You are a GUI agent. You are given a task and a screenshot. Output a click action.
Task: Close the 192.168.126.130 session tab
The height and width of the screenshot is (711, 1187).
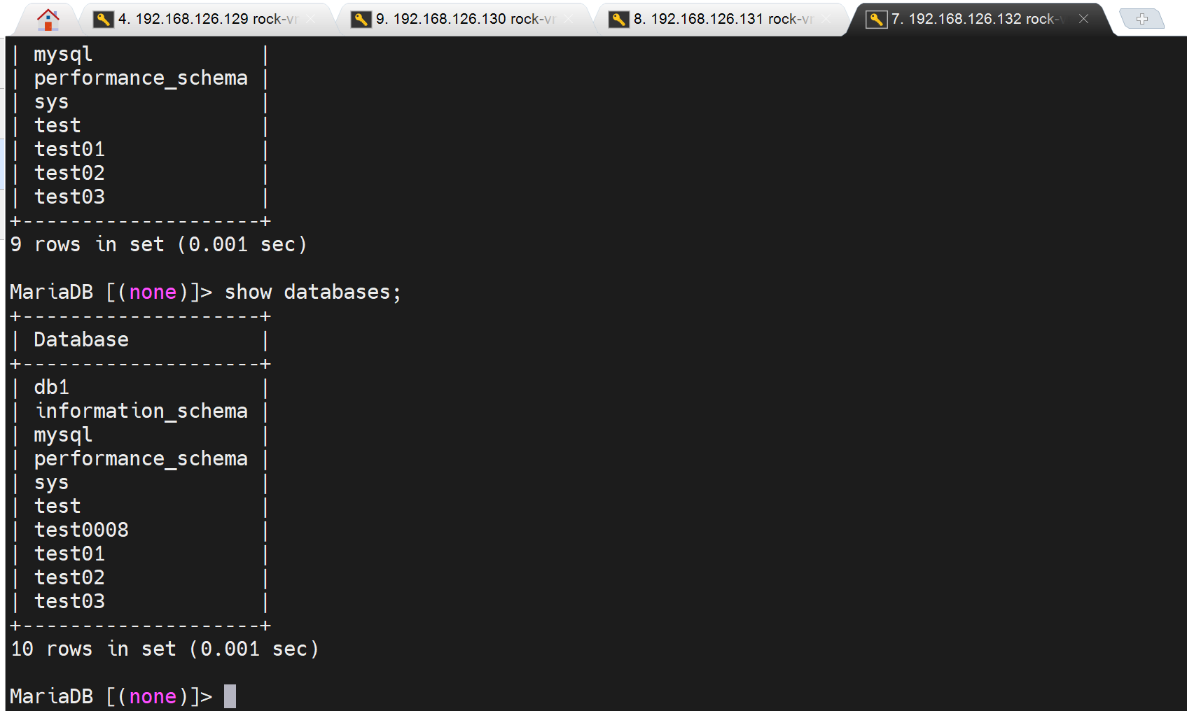click(569, 19)
